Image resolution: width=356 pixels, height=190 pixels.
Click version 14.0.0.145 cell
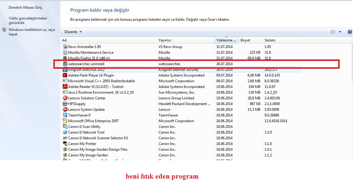coord(272,75)
